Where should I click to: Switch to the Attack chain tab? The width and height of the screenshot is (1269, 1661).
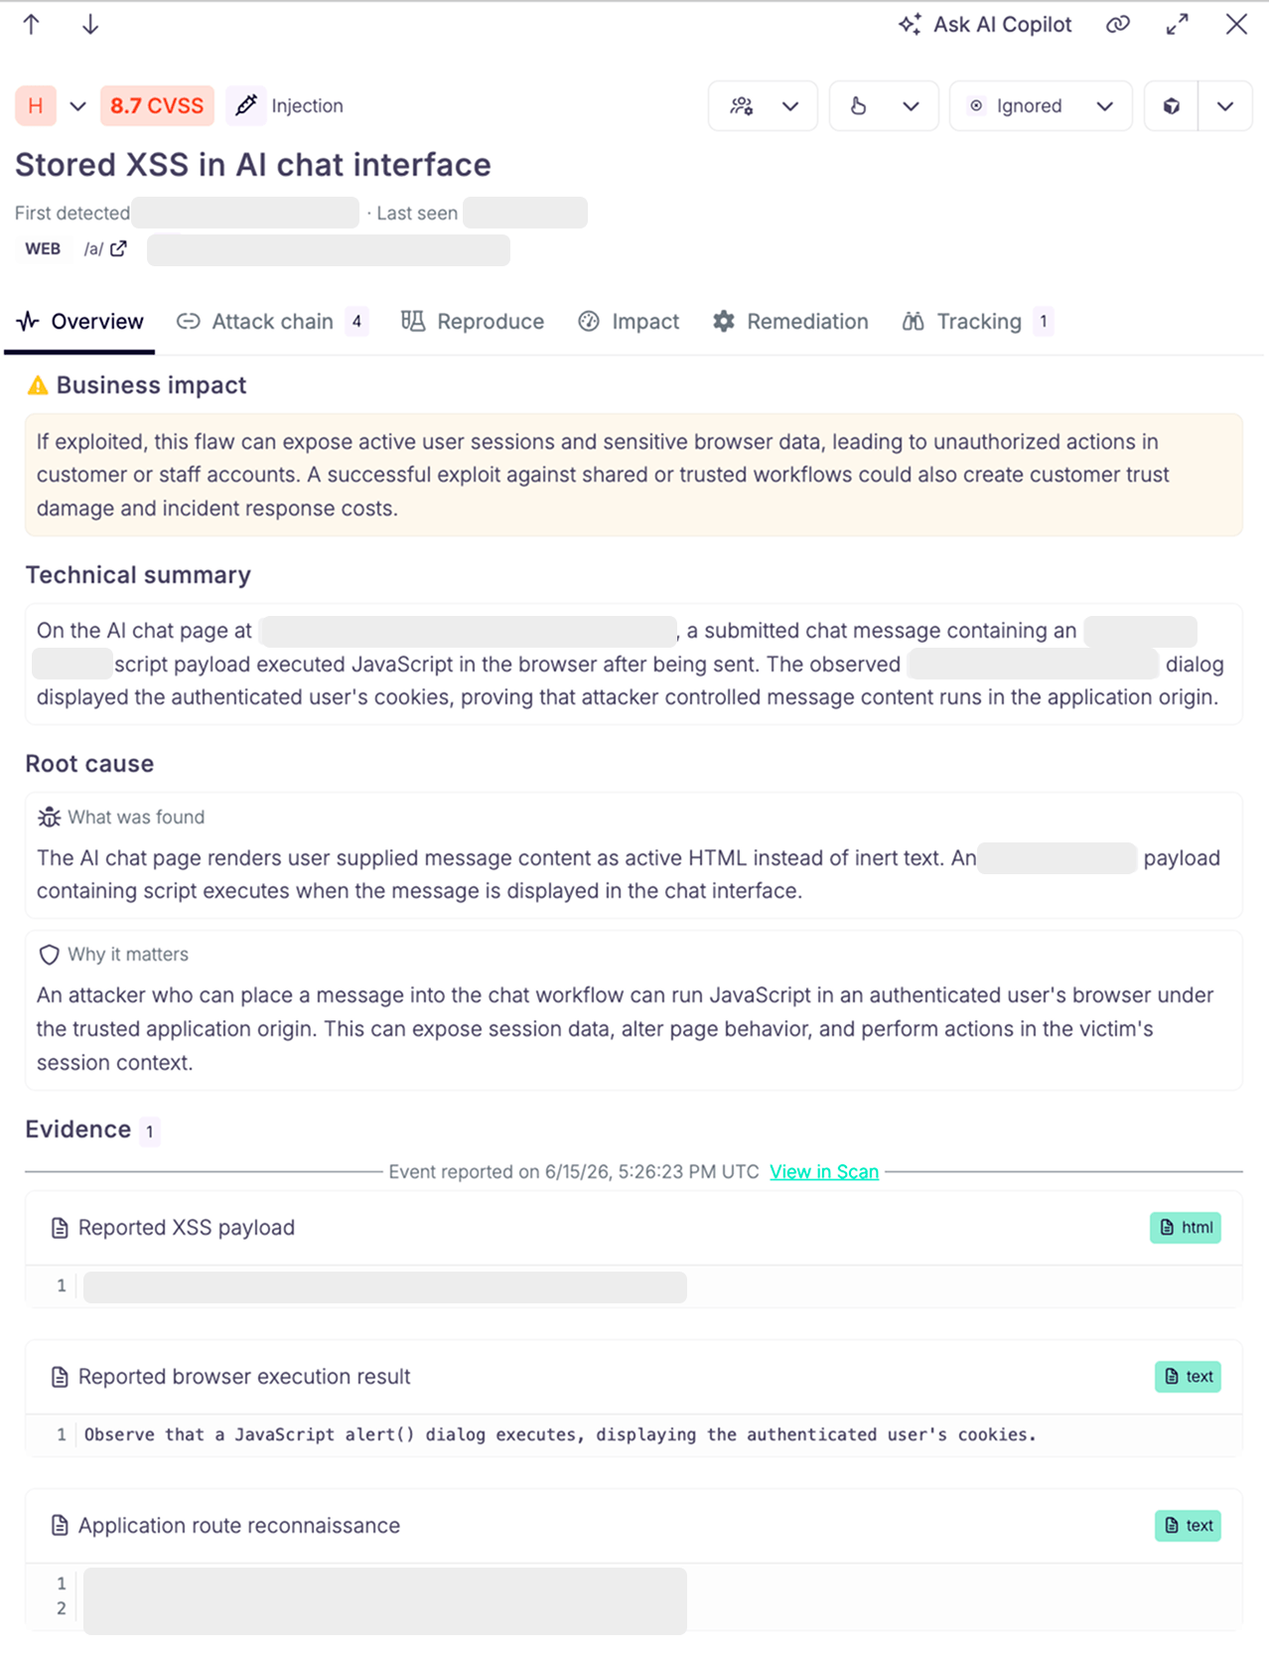[x=272, y=321]
